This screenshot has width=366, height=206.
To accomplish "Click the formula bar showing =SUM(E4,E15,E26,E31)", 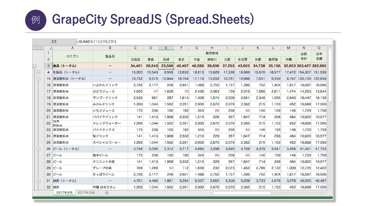I will click(x=204, y=41).
